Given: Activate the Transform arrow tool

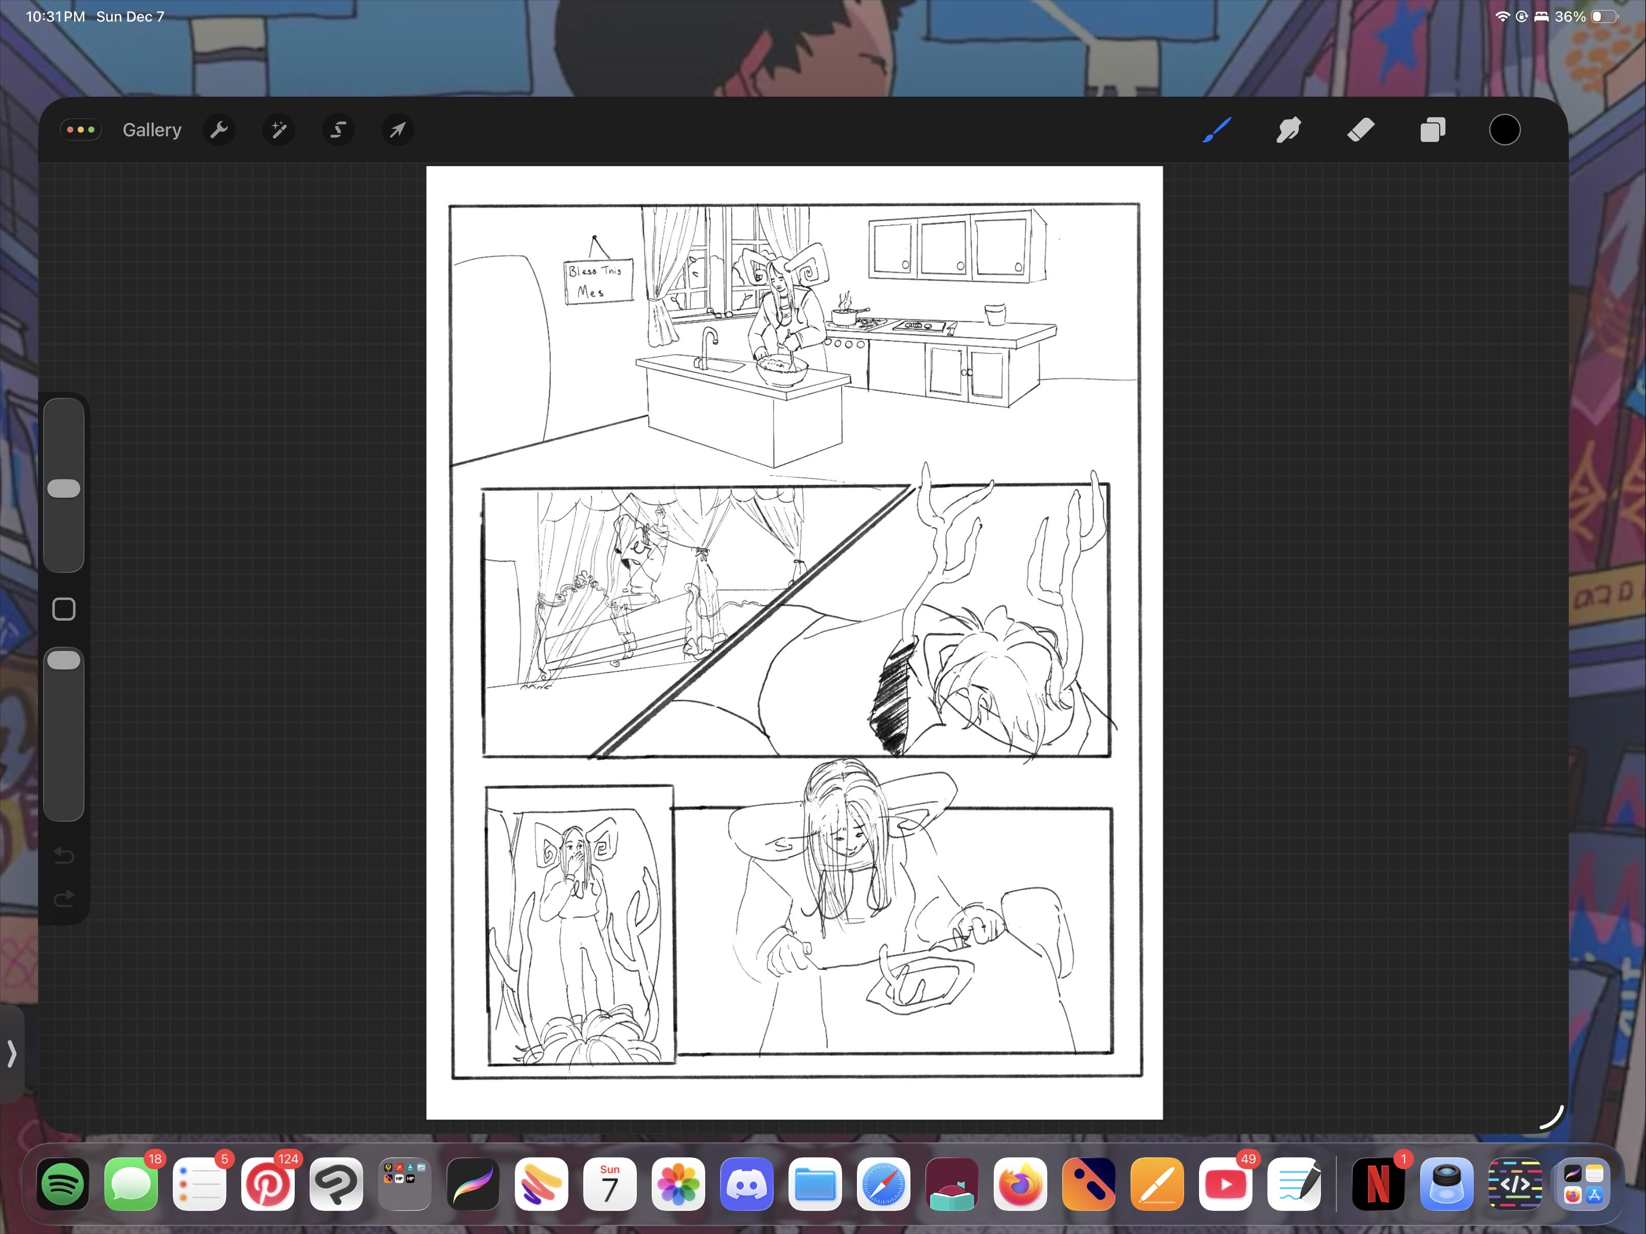Looking at the screenshot, I should (x=398, y=130).
